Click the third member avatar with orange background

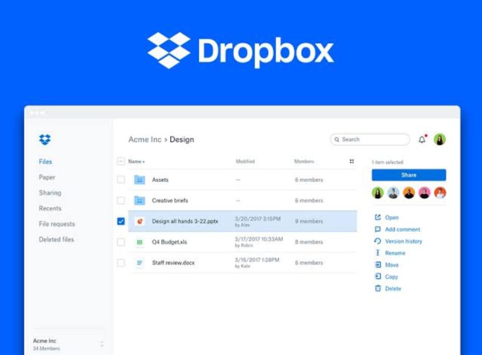coord(409,193)
